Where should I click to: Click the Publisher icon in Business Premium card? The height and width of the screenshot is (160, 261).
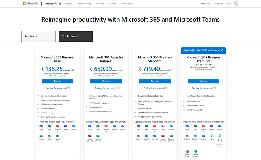point(195,151)
